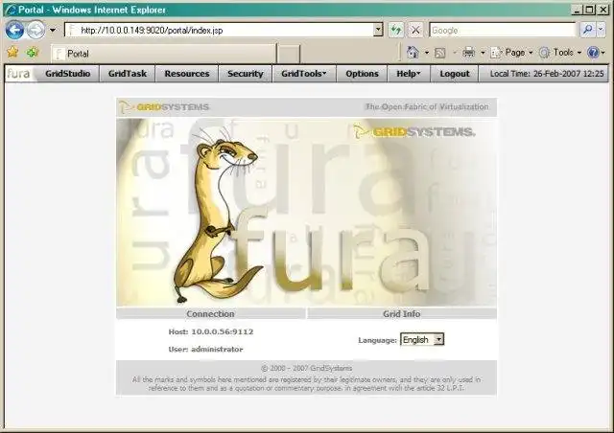Open a new blank tab button
Screen dimensions: 614x433
[x=288, y=54]
